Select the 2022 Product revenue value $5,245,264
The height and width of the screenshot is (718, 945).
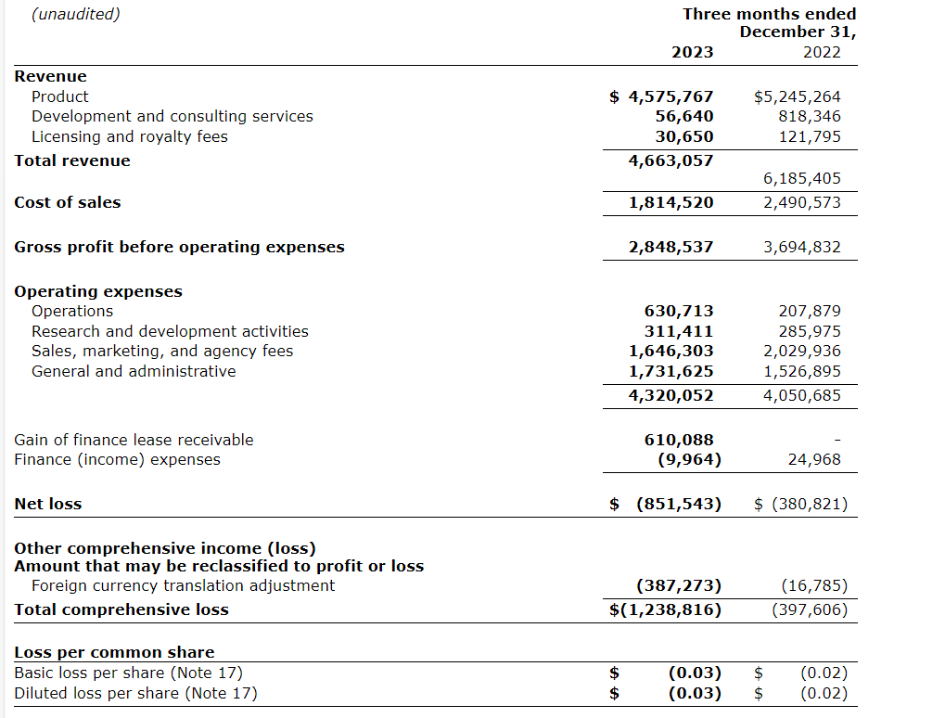pyautogui.click(x=797, y=96)
